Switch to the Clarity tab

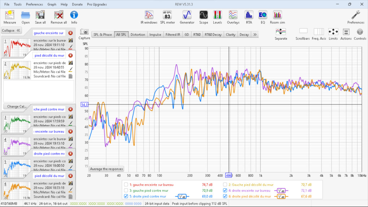(231, 35)
